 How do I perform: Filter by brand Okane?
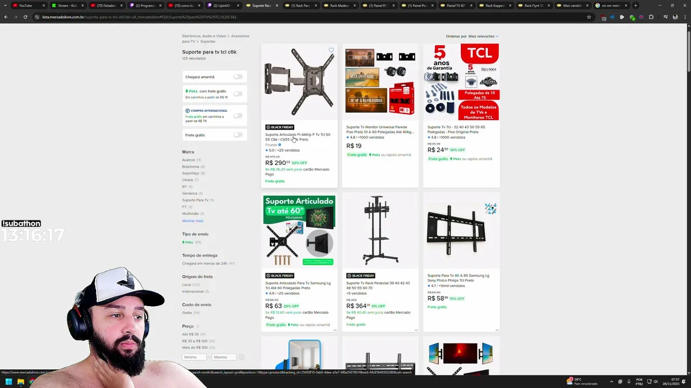[x=187, y=180]
